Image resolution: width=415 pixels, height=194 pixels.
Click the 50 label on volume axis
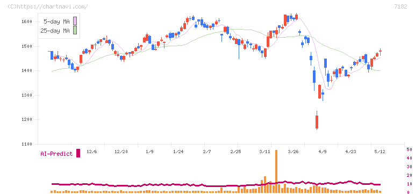tap(409, 149)
